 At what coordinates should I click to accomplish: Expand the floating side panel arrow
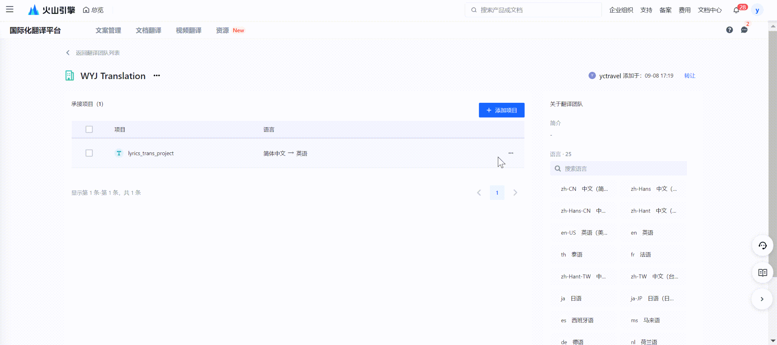762,299
